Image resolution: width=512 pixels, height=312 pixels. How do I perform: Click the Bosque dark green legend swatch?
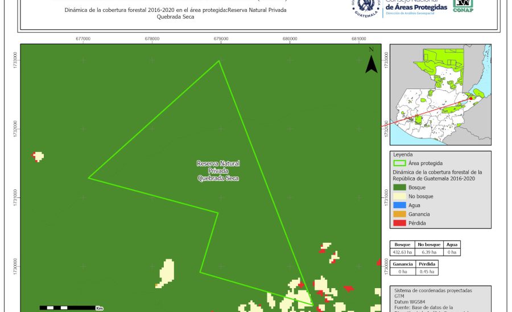[400, 187]
